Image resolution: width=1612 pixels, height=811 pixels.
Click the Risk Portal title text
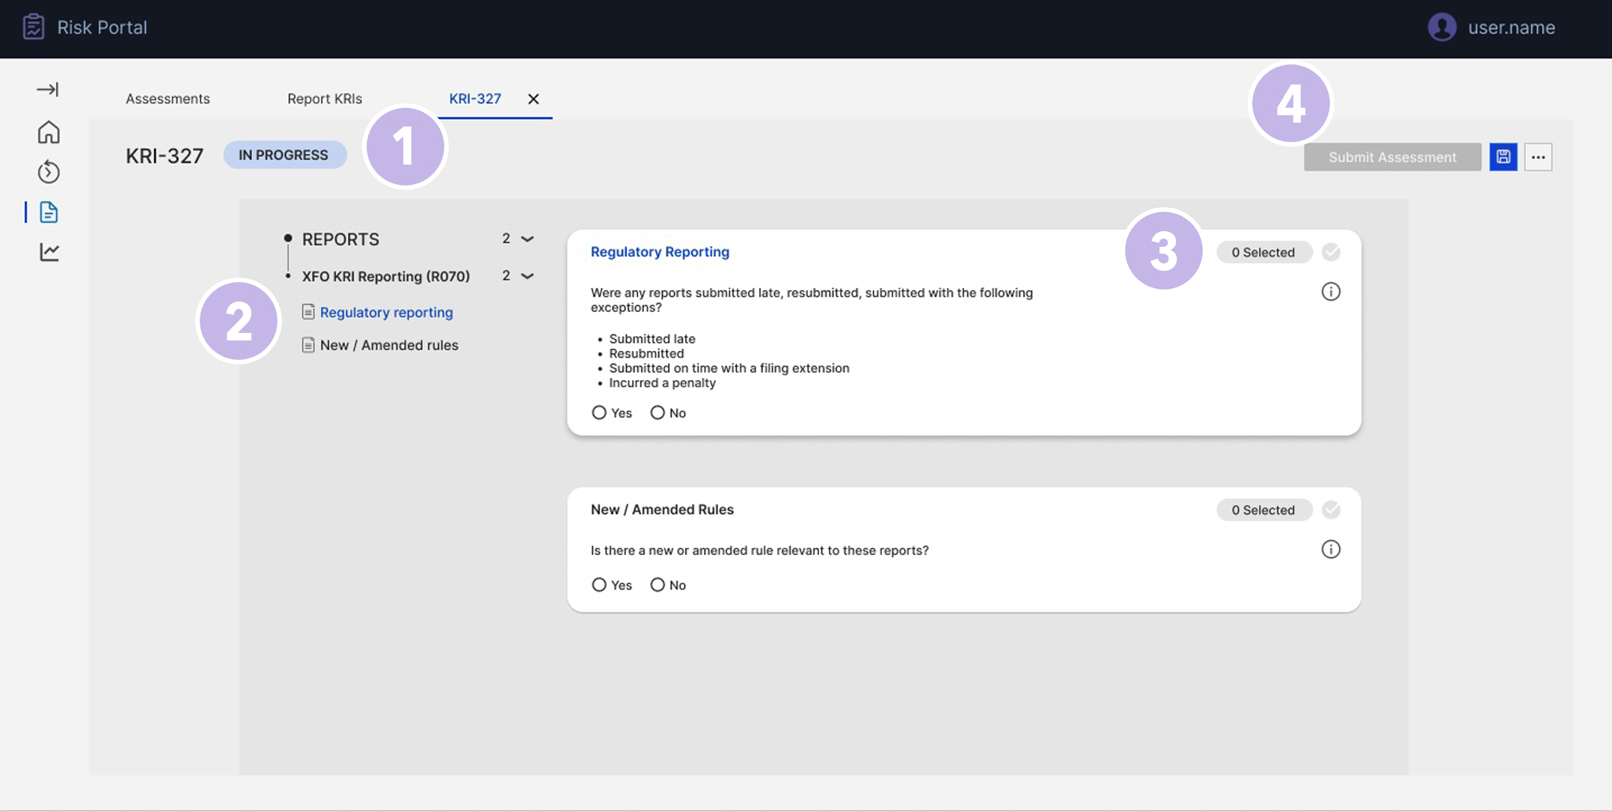point(102,28)
